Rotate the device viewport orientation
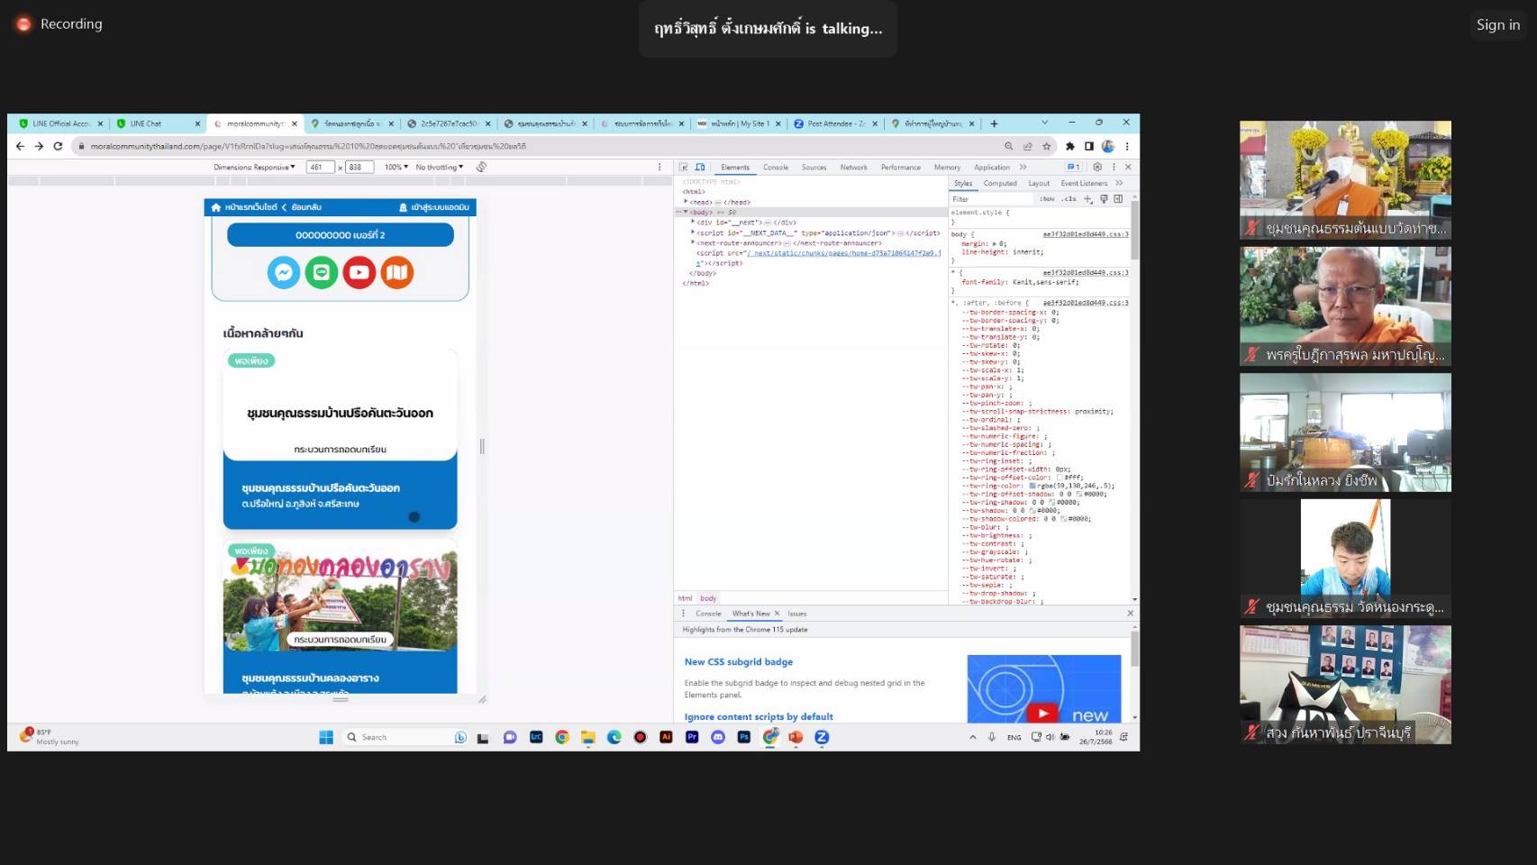The width and height of the screenshot is (1537, 865). [481, 167]
